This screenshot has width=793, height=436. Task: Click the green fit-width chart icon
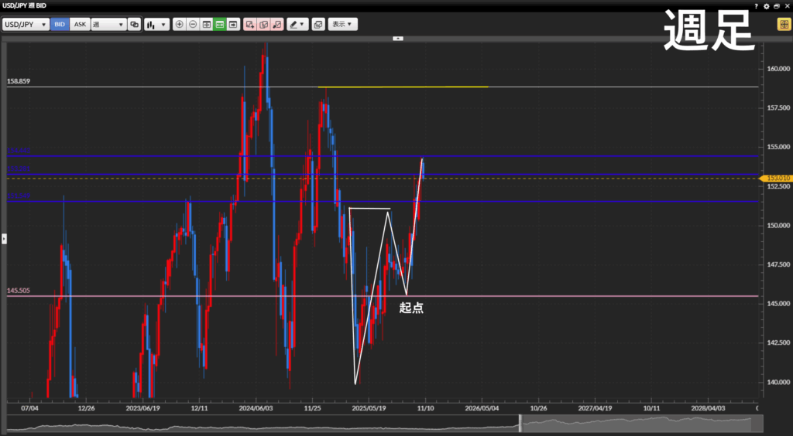[x=220, y=25]
